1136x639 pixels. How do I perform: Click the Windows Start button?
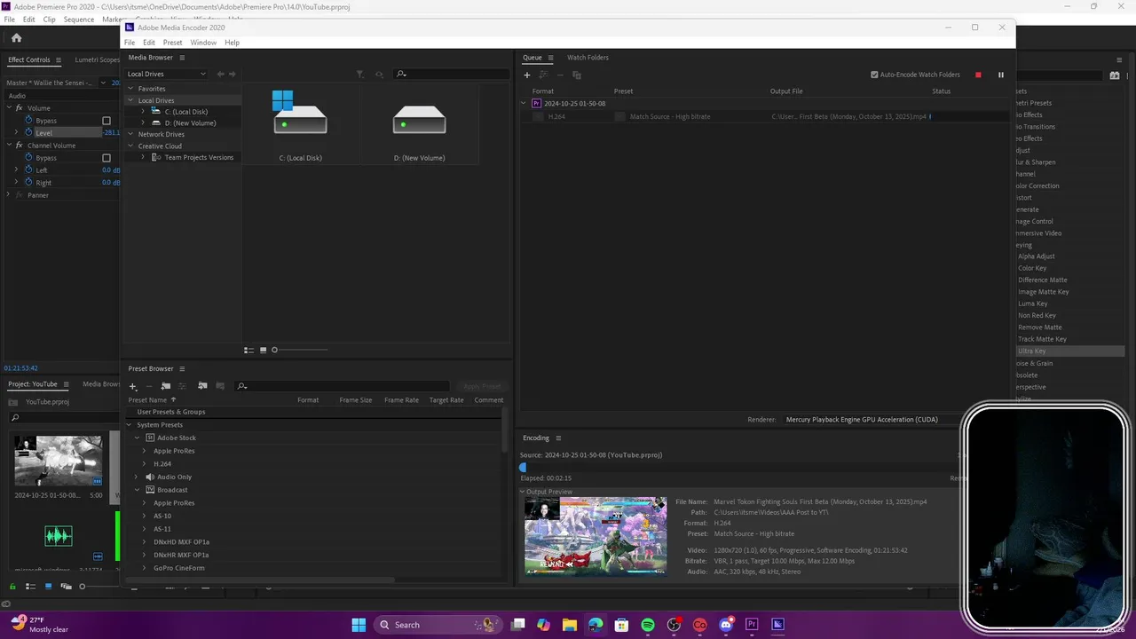click(x=359, y=625)
